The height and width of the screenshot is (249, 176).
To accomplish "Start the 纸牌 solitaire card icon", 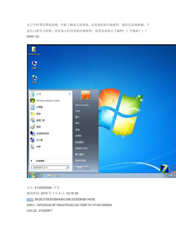I will click(32, 146).
